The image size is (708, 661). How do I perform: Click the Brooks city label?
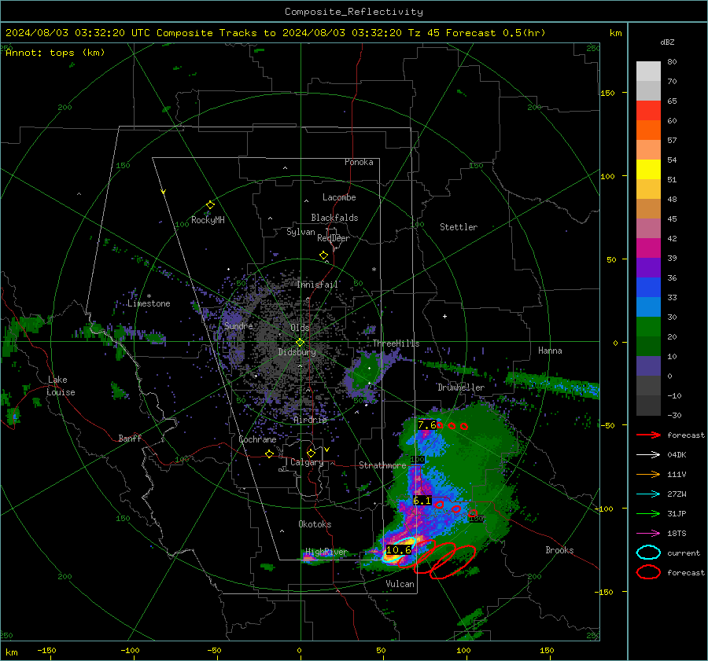pyautogui.click(x=559, y=550)
